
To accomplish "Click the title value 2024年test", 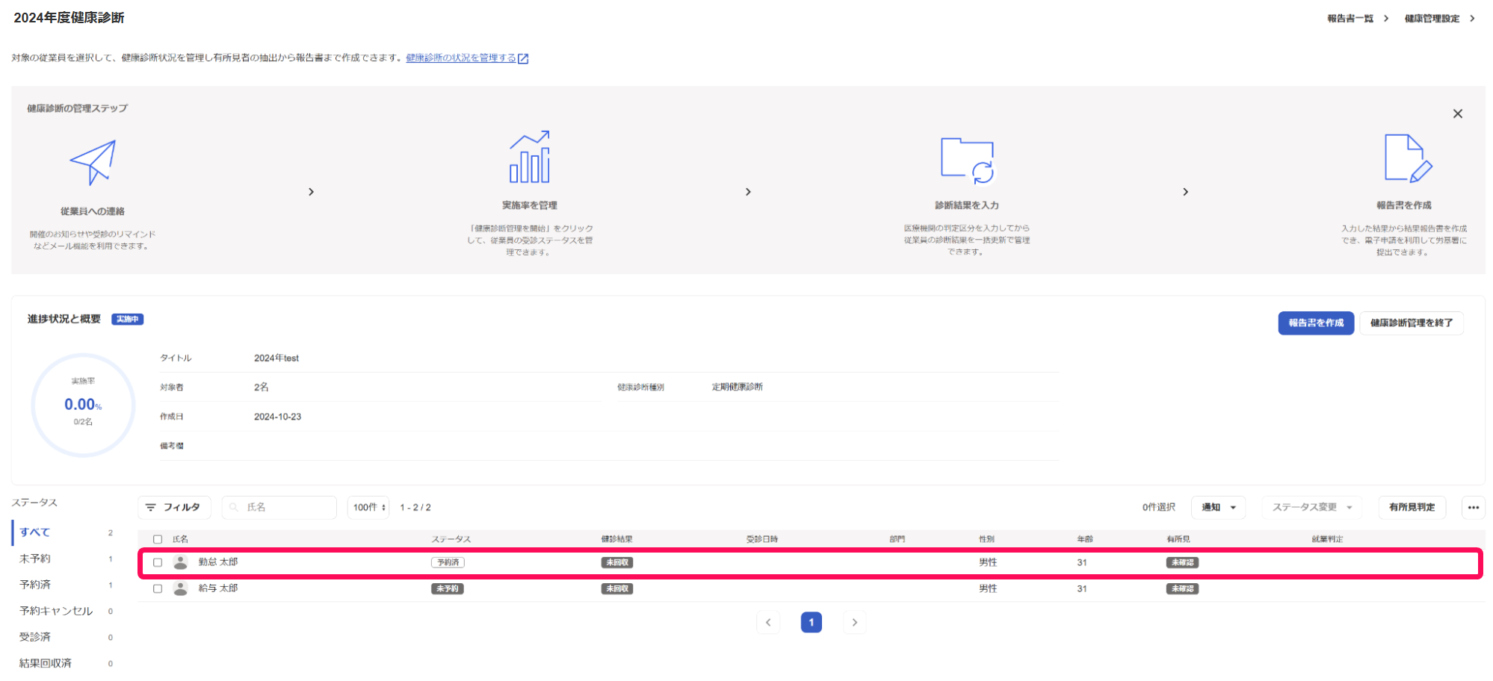I will tap(276, 358).
